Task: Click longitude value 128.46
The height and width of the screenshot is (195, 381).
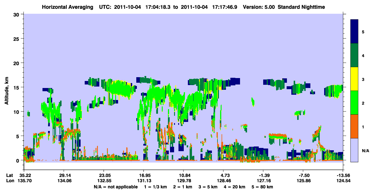Action: 223,181
